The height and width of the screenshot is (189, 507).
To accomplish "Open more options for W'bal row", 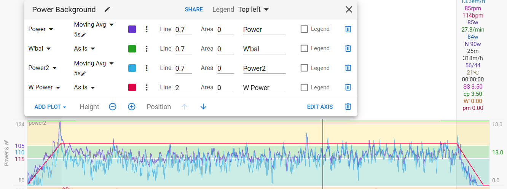I will coord(147,49).
